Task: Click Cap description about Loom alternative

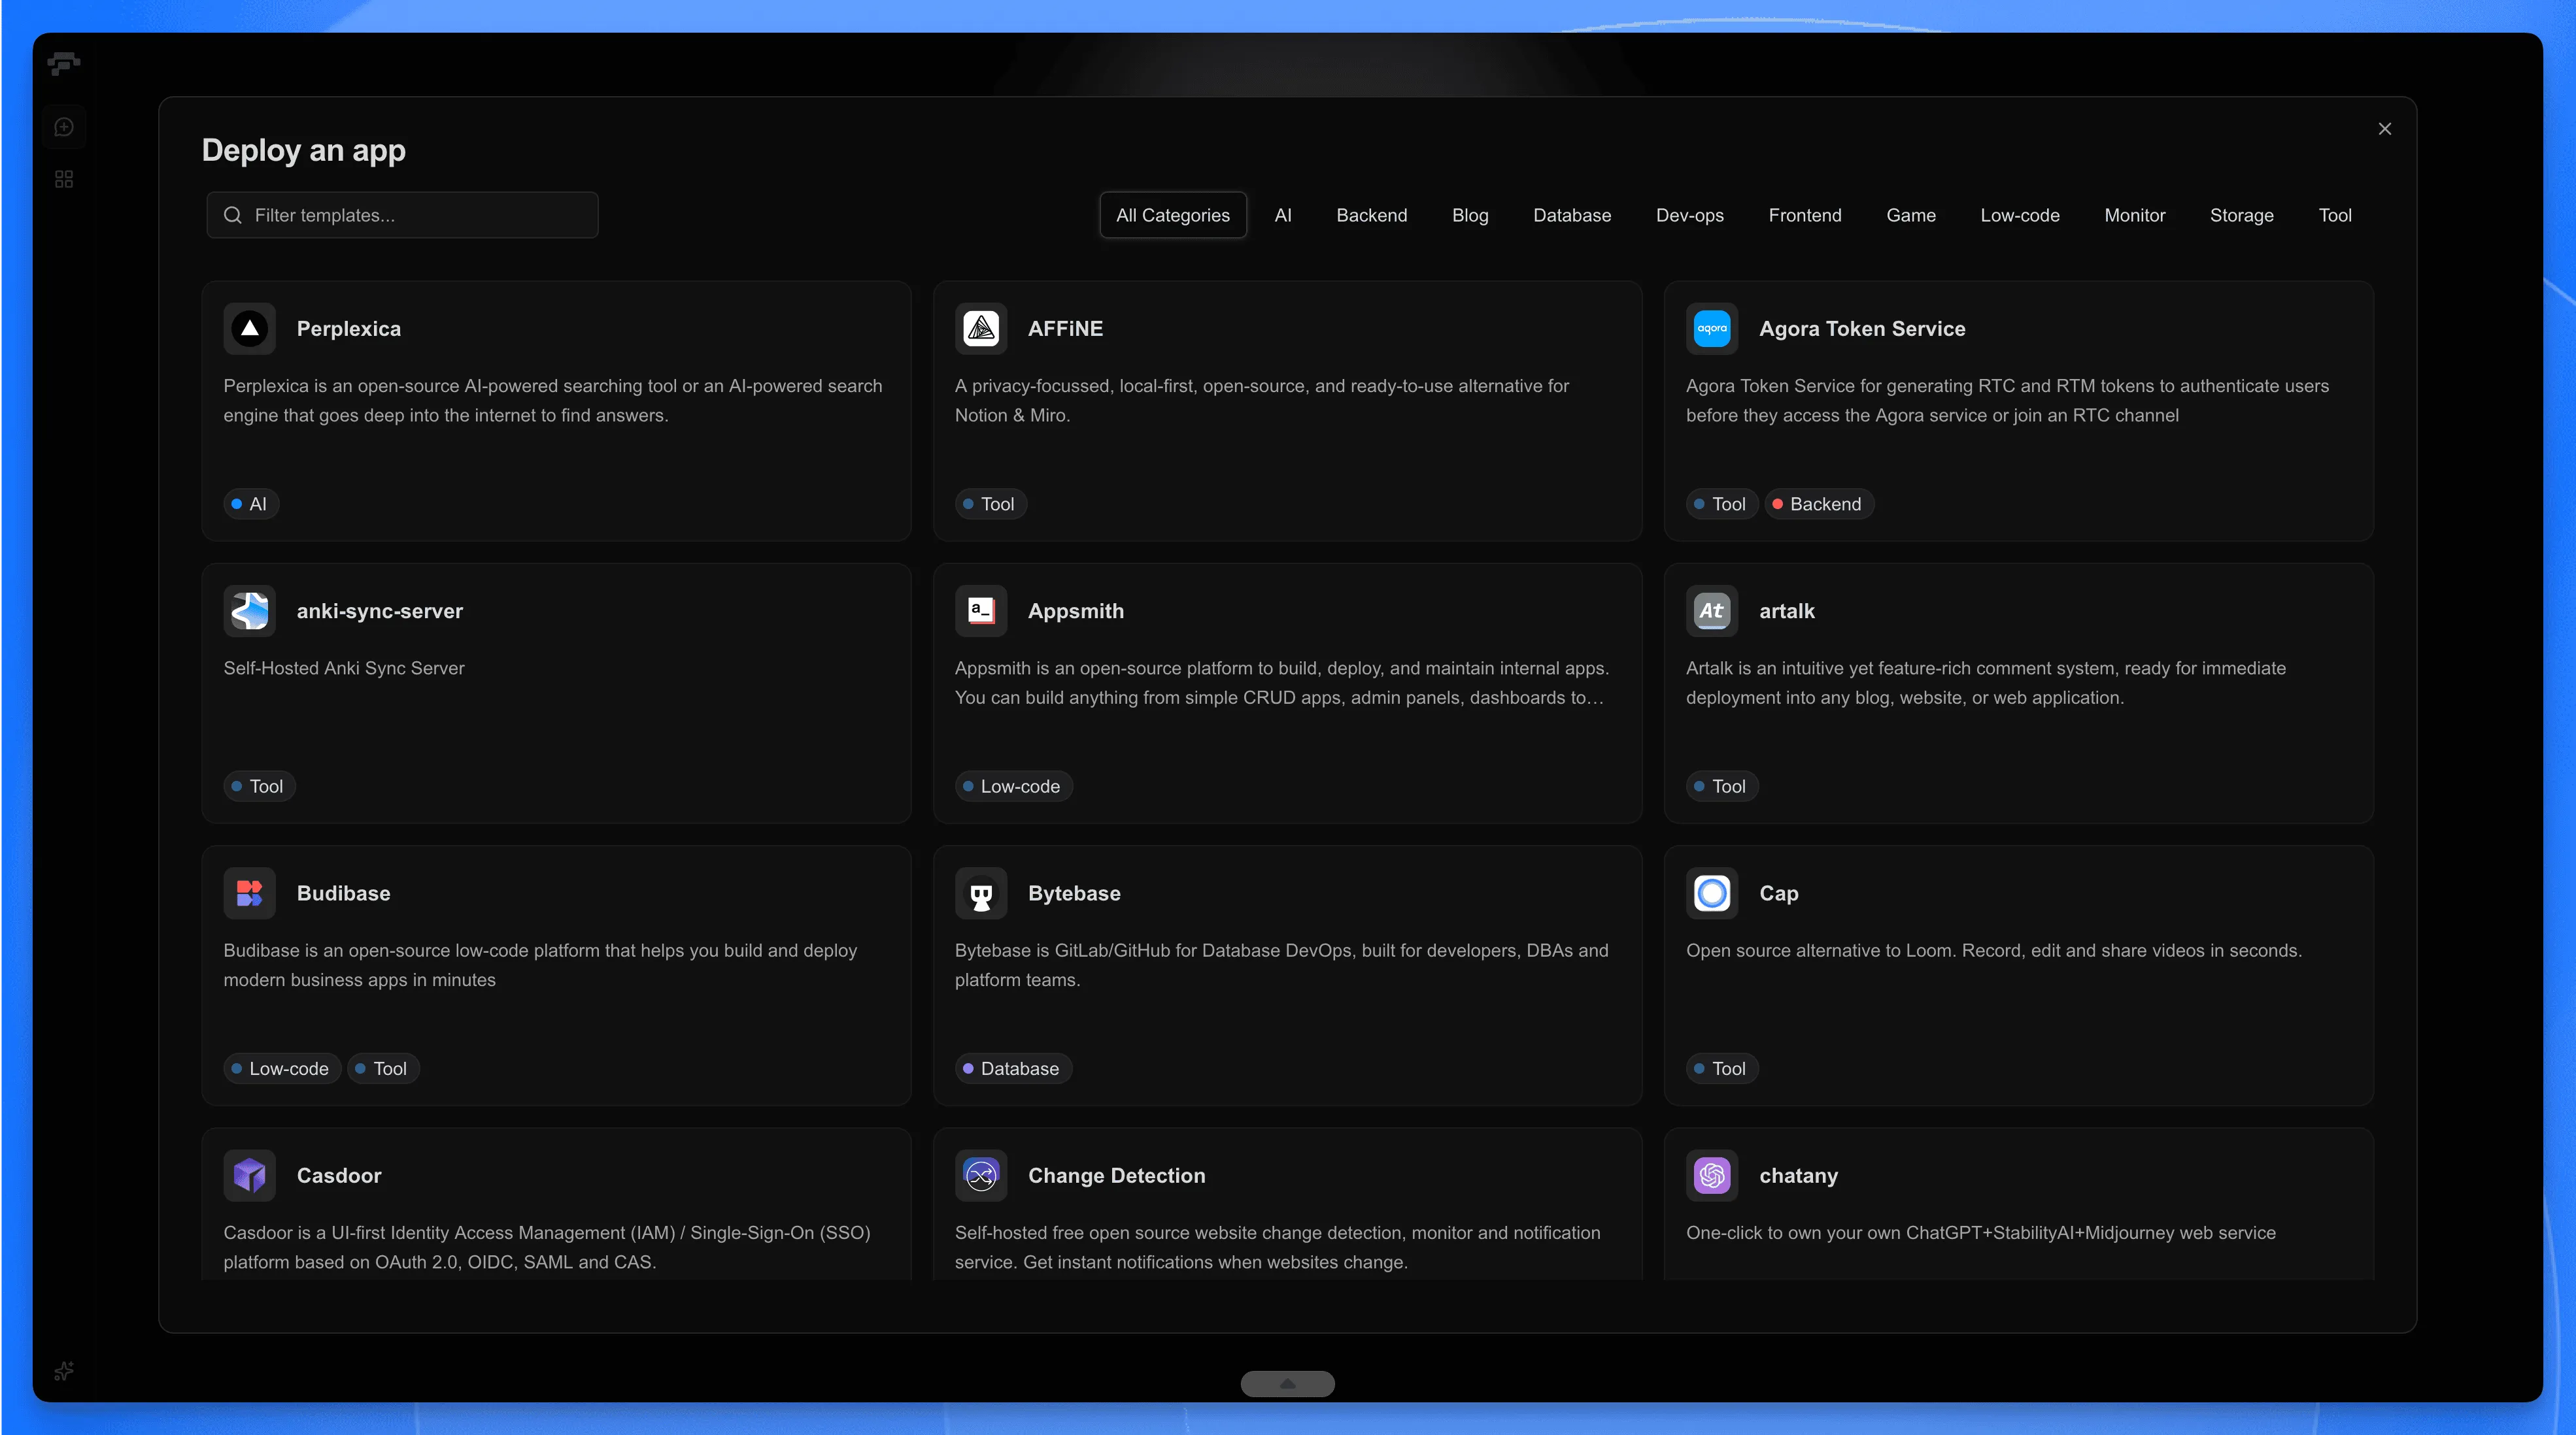Action: click(1993, 950)
